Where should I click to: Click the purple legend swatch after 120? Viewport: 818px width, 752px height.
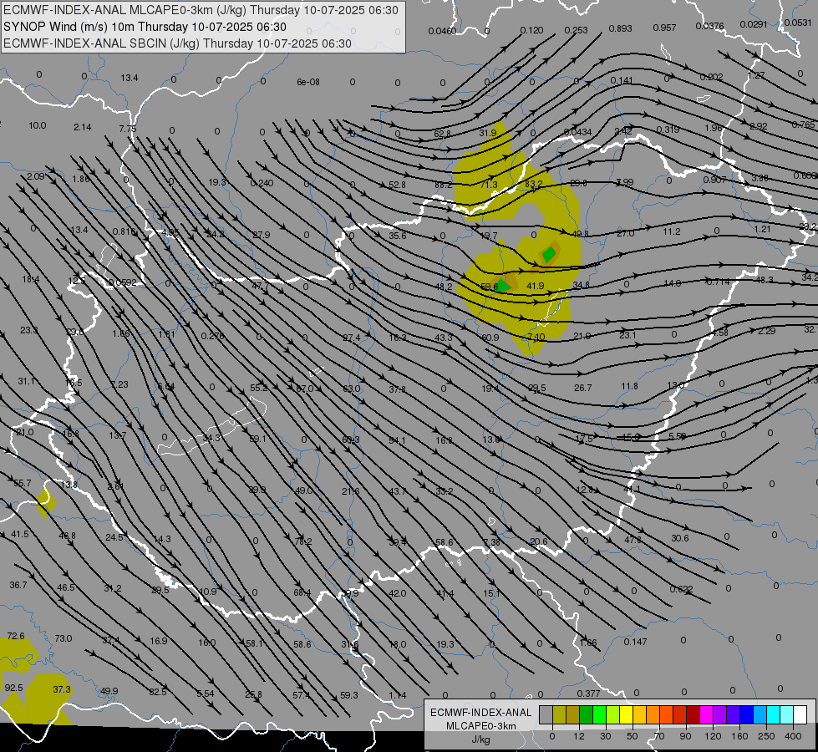pyautogui.click(x=720, y=715)
